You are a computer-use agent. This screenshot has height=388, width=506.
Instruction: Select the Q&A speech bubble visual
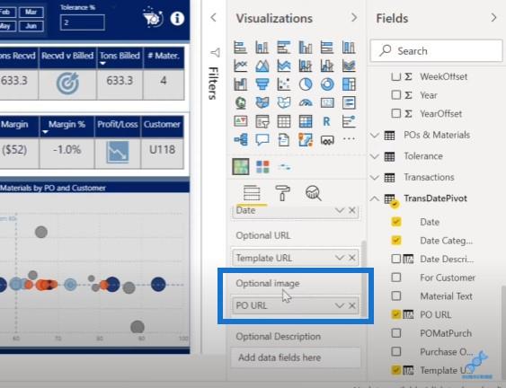click(262, 140)
